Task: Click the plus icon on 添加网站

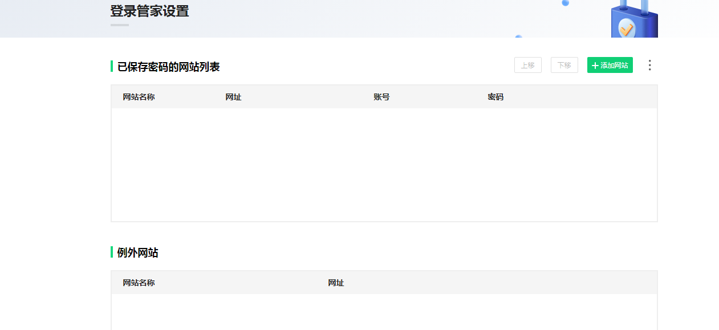Action: [x=595, y=66]
